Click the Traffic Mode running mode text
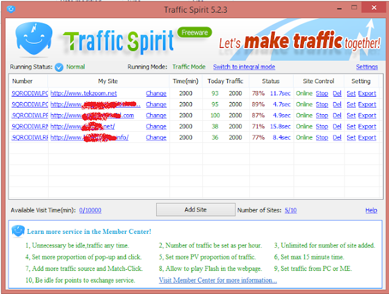The height and width of the screenshot is (294, 389). coord(189,67)
